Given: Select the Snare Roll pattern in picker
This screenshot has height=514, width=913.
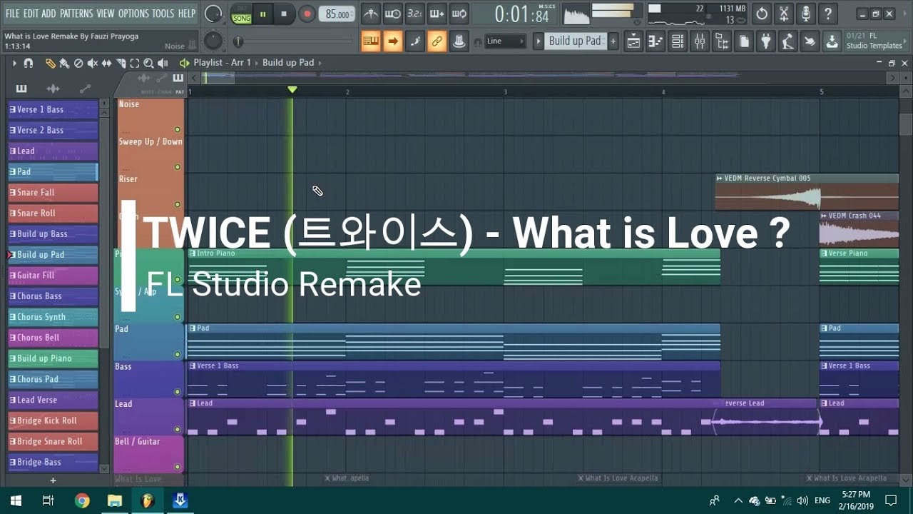Looking at the screenshot, I should [53, 213].
